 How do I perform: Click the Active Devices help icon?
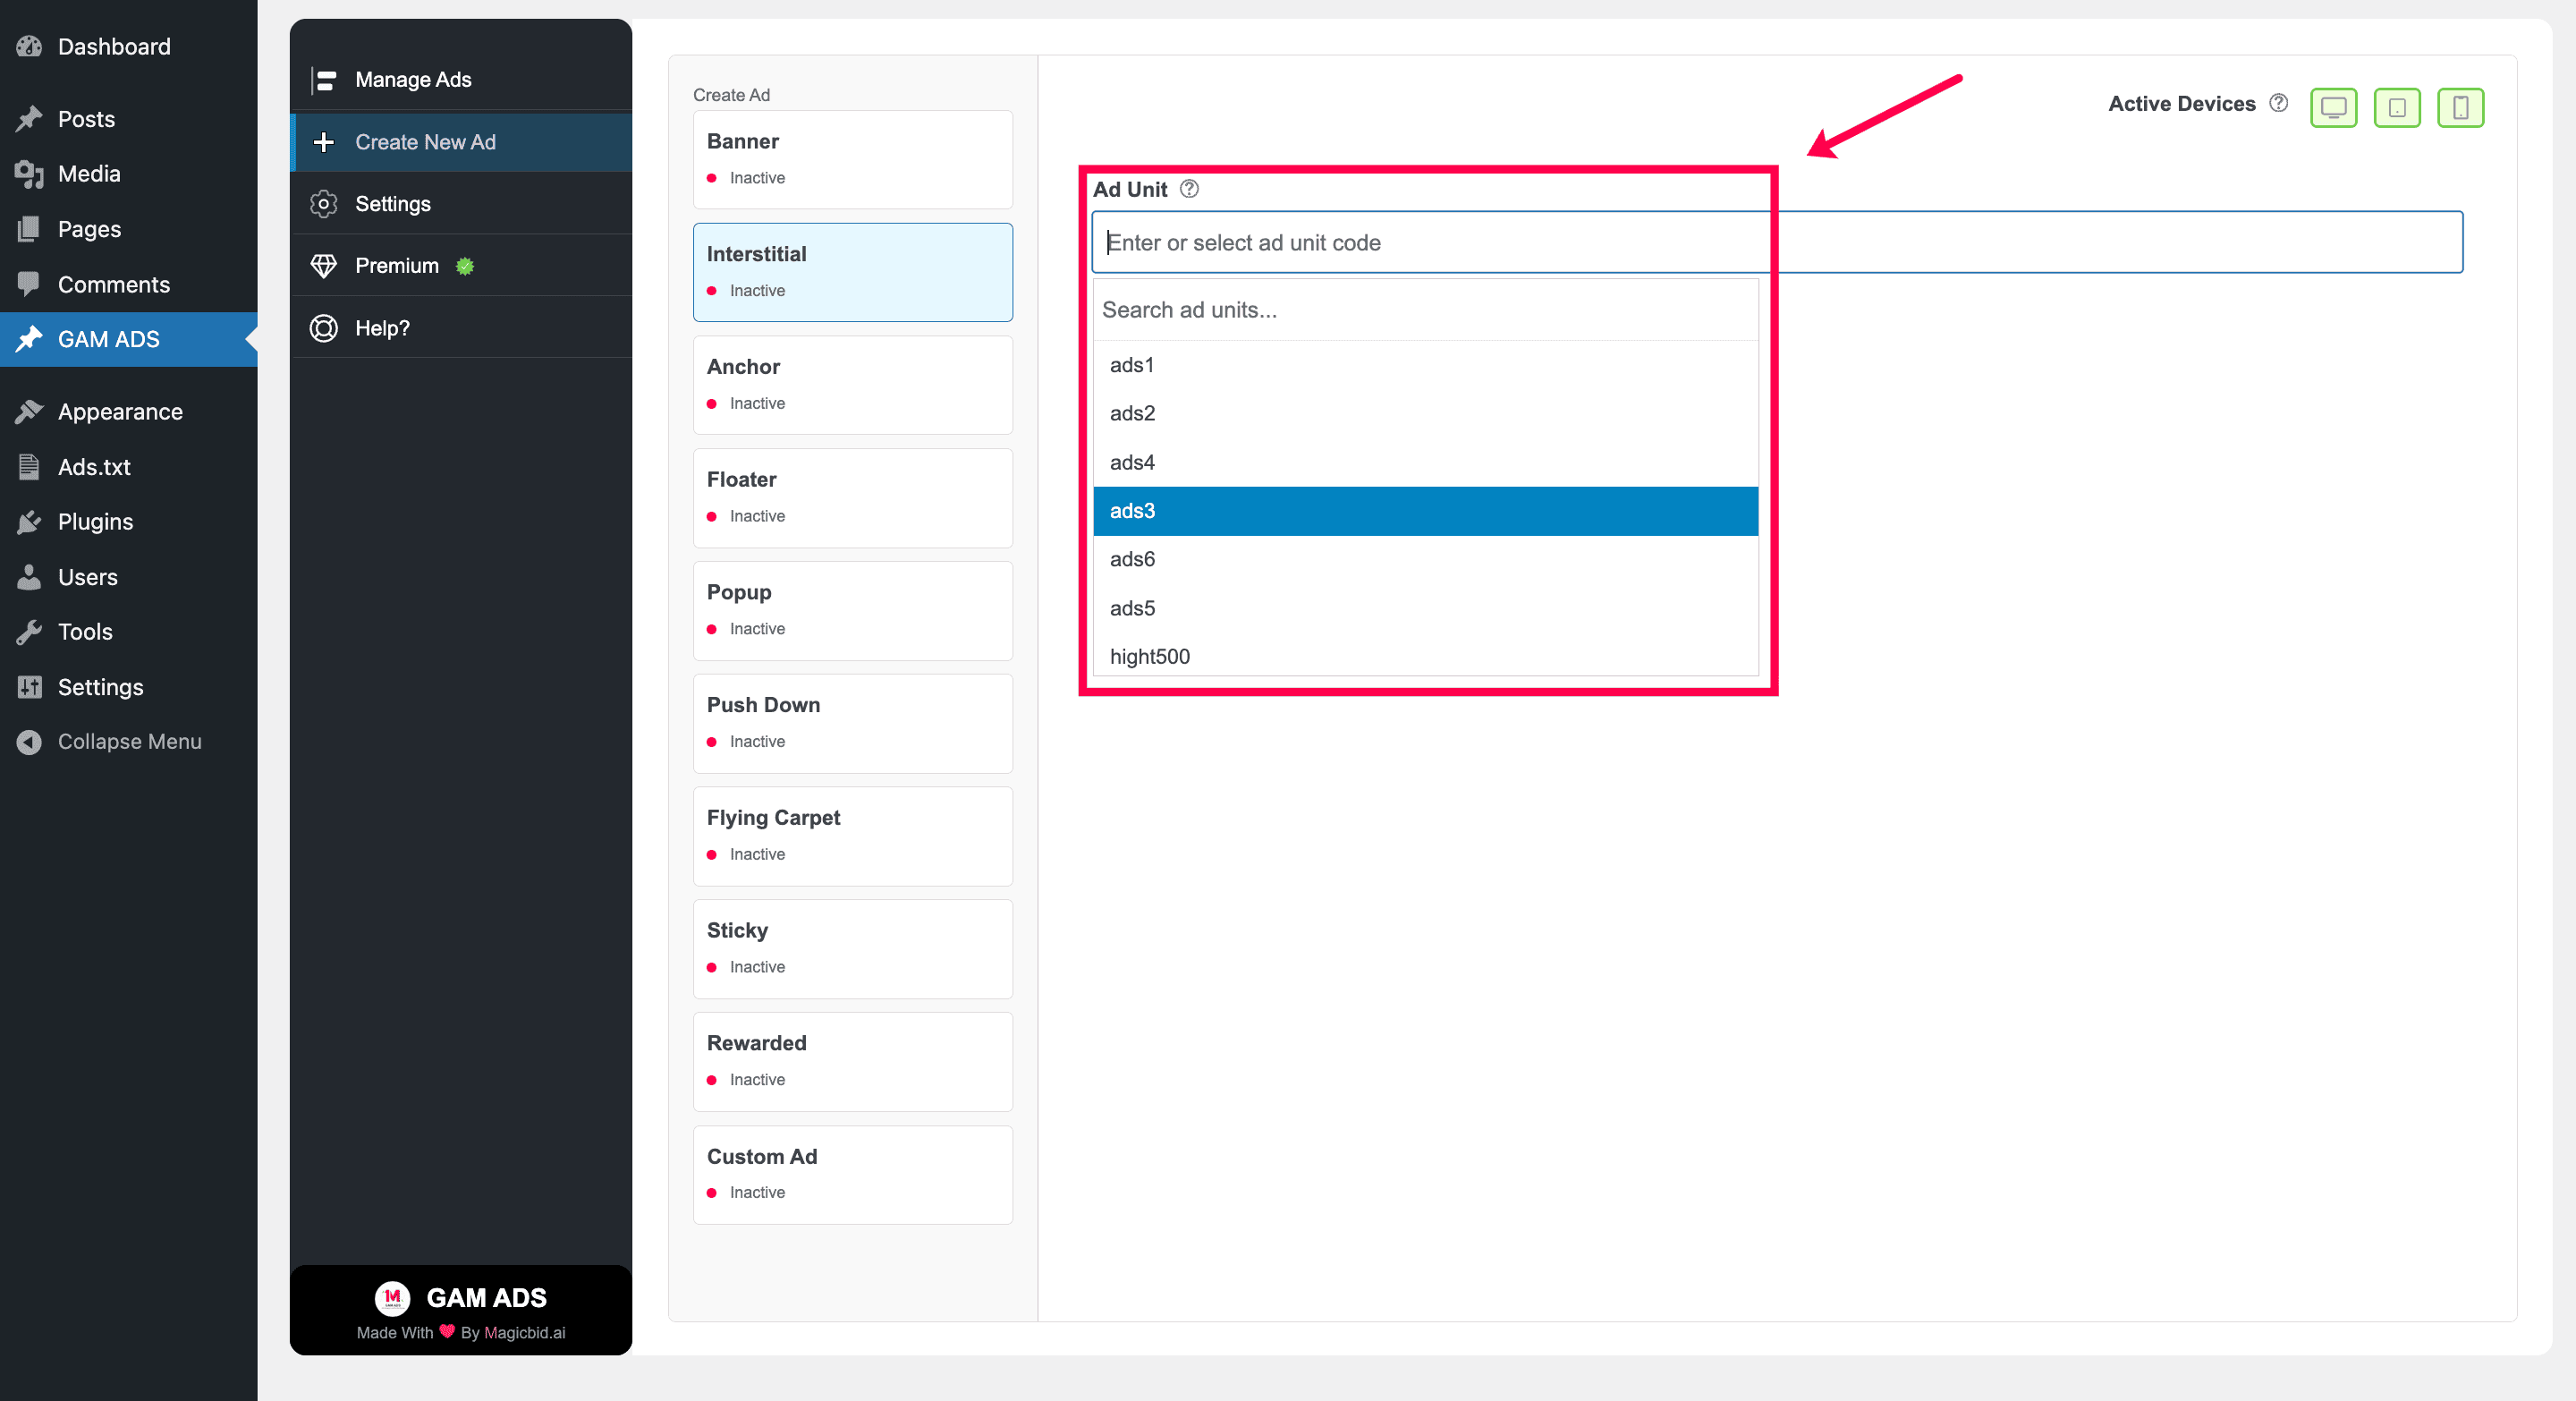point(2278,103)
